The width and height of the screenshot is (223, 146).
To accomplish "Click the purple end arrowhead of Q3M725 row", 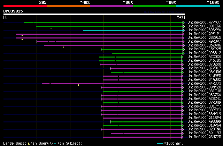I will [183, 137].
